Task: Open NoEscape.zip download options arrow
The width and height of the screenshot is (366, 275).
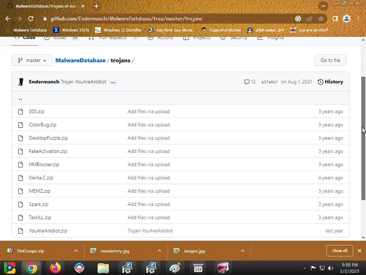Action: pyautogui.click(x=76, y=251)
